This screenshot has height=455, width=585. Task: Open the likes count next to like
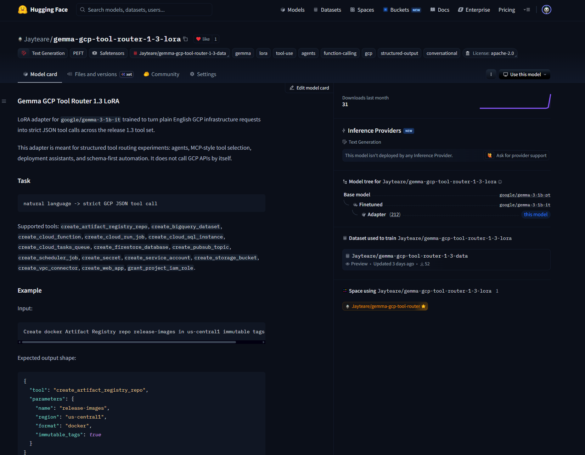coord(215,39)
